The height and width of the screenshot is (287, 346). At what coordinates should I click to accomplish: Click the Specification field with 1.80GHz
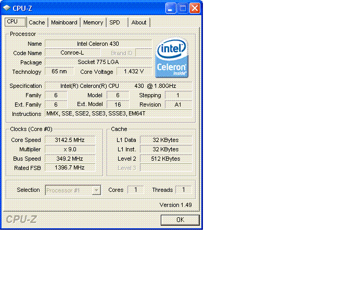(x=118, y=86)
